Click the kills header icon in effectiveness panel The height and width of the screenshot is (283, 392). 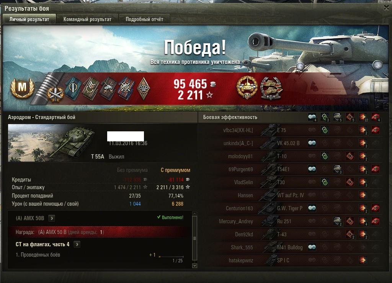click(x=375, y=117)
